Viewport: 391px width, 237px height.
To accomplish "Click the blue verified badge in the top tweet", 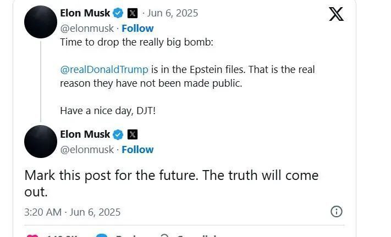I will click(118, 13).
